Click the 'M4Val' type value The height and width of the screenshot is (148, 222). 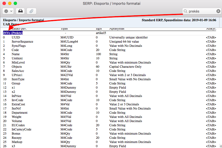pyautogui.click(x=65, y=104)
